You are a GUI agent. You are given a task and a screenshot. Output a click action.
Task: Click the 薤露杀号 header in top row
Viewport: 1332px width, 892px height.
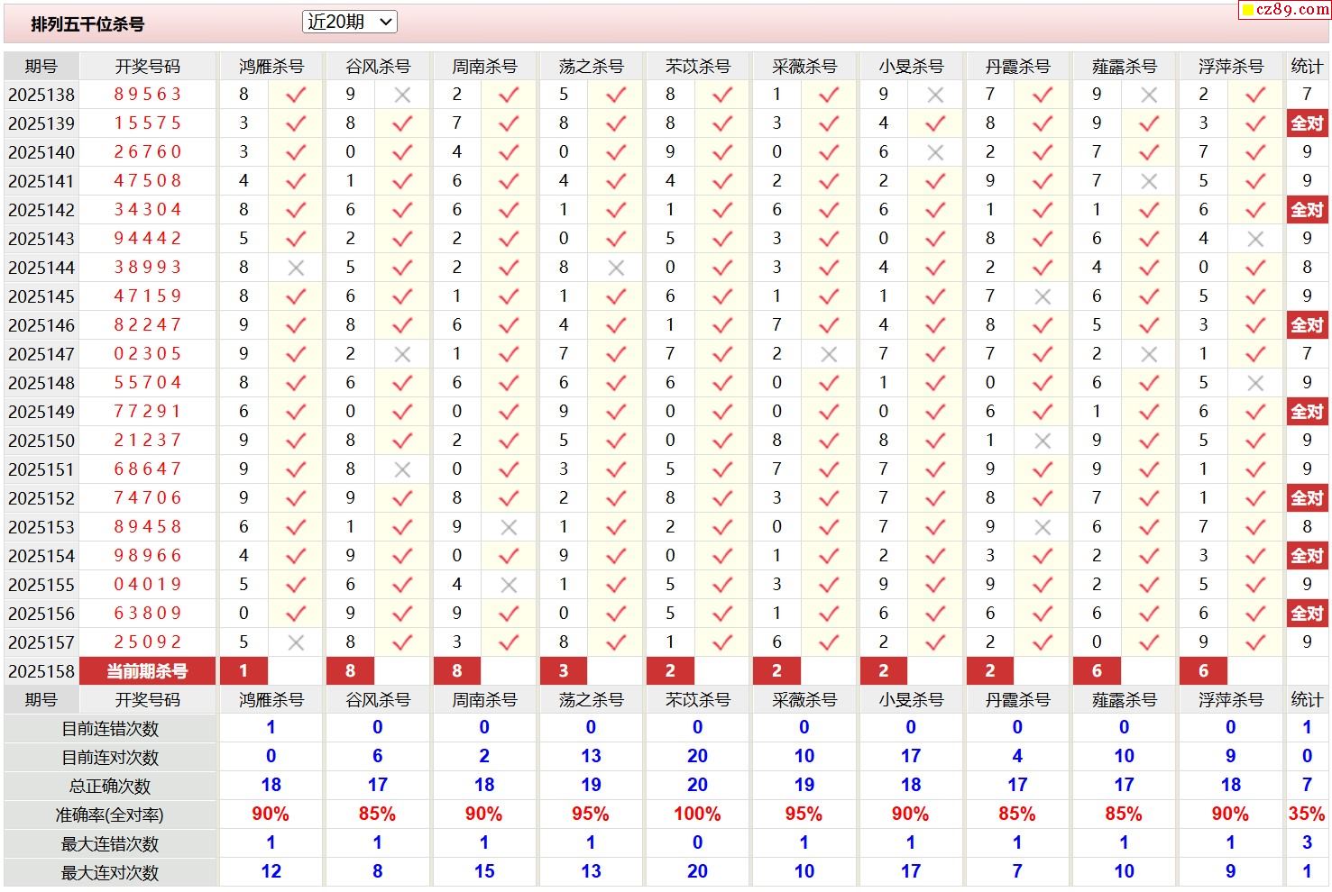1124,67
